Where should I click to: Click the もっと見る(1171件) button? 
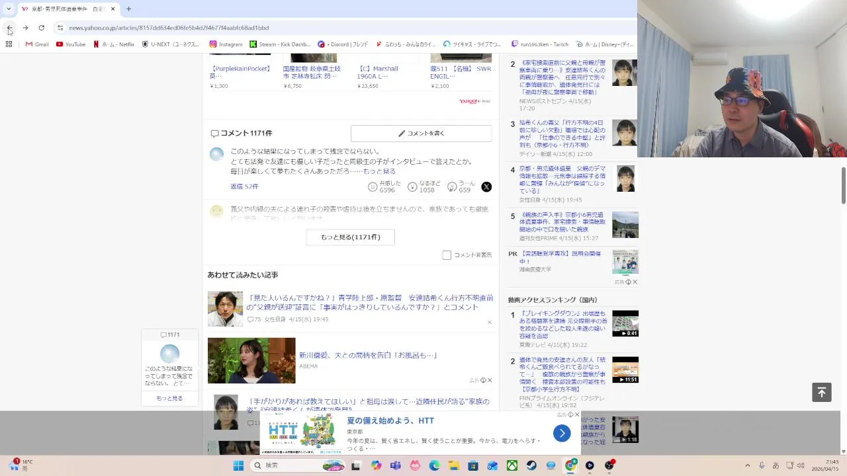(350, 237)
